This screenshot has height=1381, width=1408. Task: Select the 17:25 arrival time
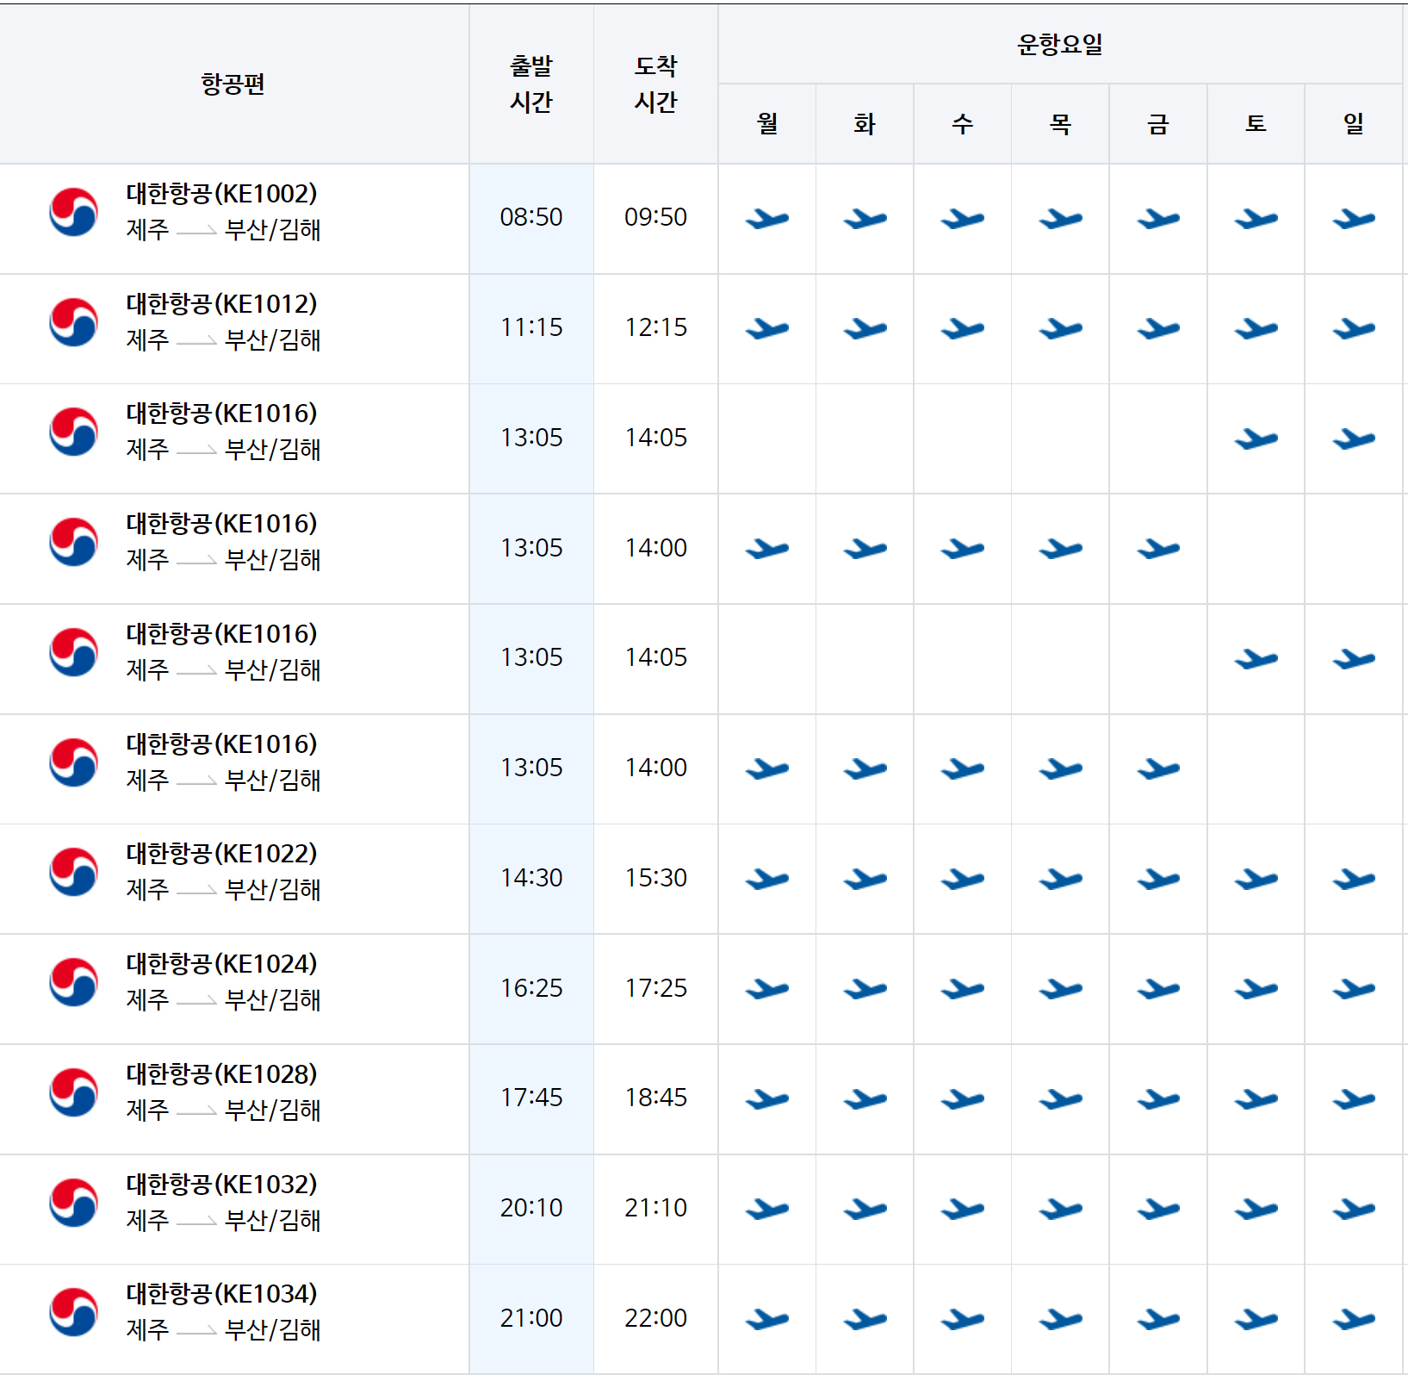[x=656, y=988]
